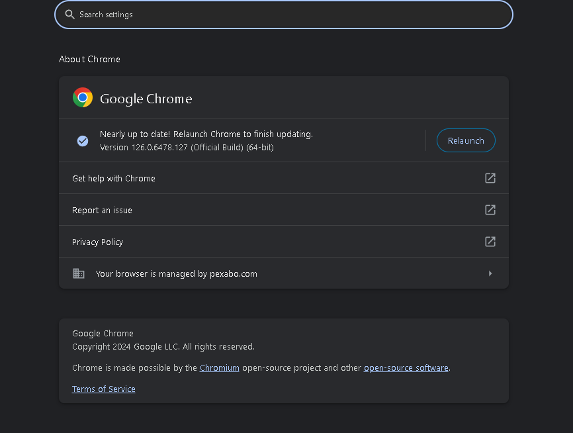This screenshot has width=573, height=433.
Task: Click external-link icon beside Get help with Chrome
Action: click(490, 178)
